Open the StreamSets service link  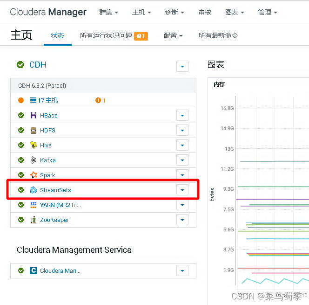coord(55,190)
